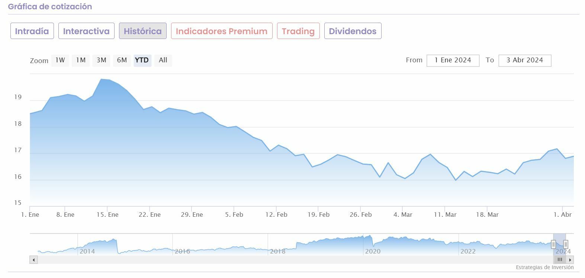Click the From date field
This screenshot has height=278, width=585.
453,60
